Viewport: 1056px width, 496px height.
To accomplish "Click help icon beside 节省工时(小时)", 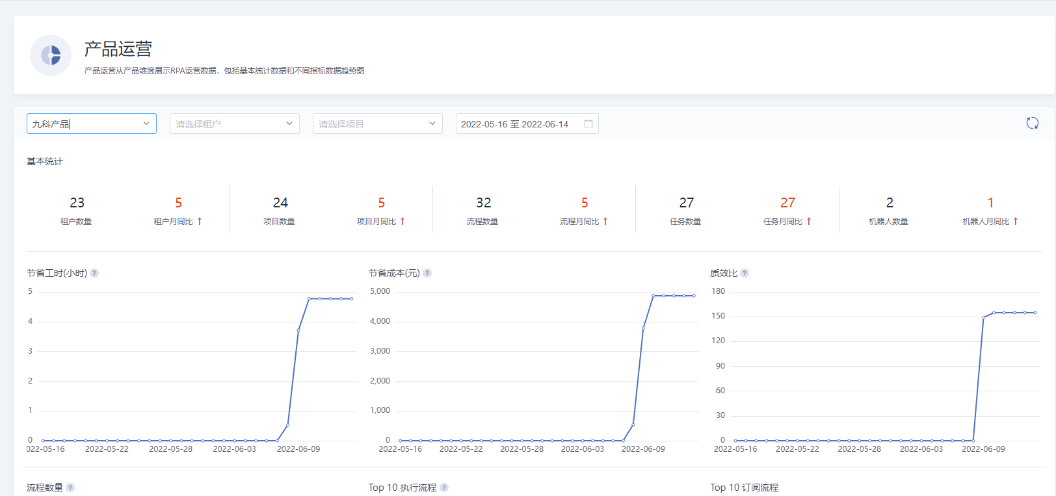I will (x=94, y=273).
